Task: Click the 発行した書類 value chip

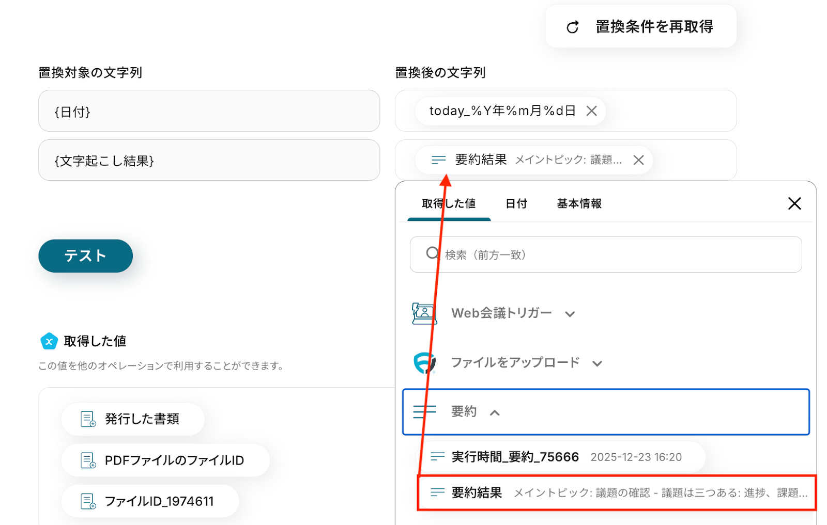Action: (133, 419)
